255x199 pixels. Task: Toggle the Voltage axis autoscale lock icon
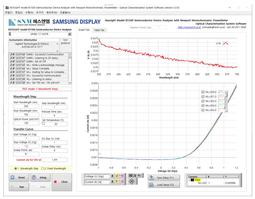112,176
